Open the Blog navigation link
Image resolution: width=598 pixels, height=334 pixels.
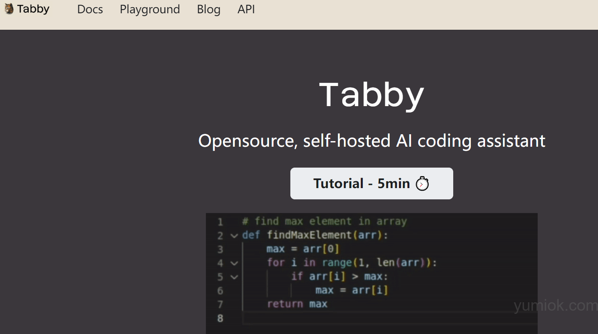(x=209, y=9)
